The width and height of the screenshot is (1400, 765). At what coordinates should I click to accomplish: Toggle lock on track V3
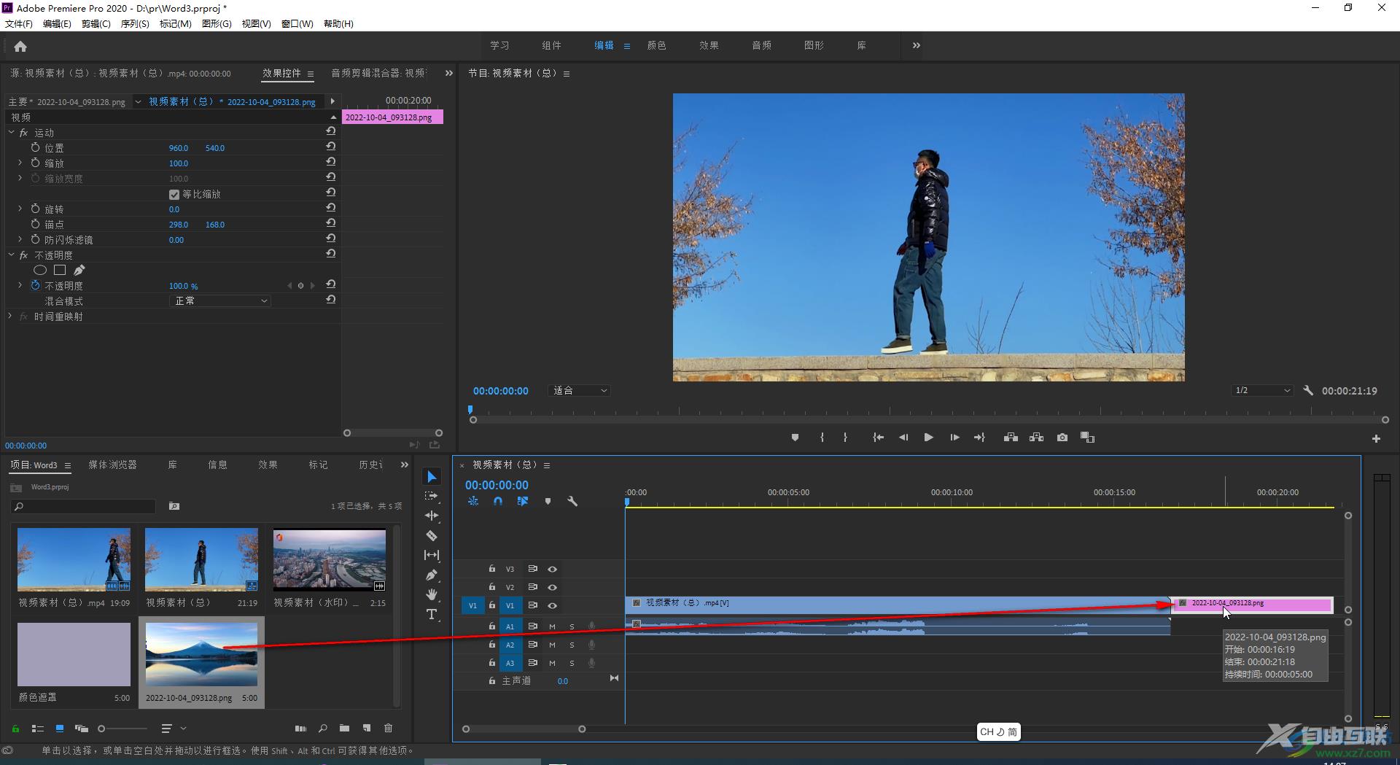click(x=491, y=569)
